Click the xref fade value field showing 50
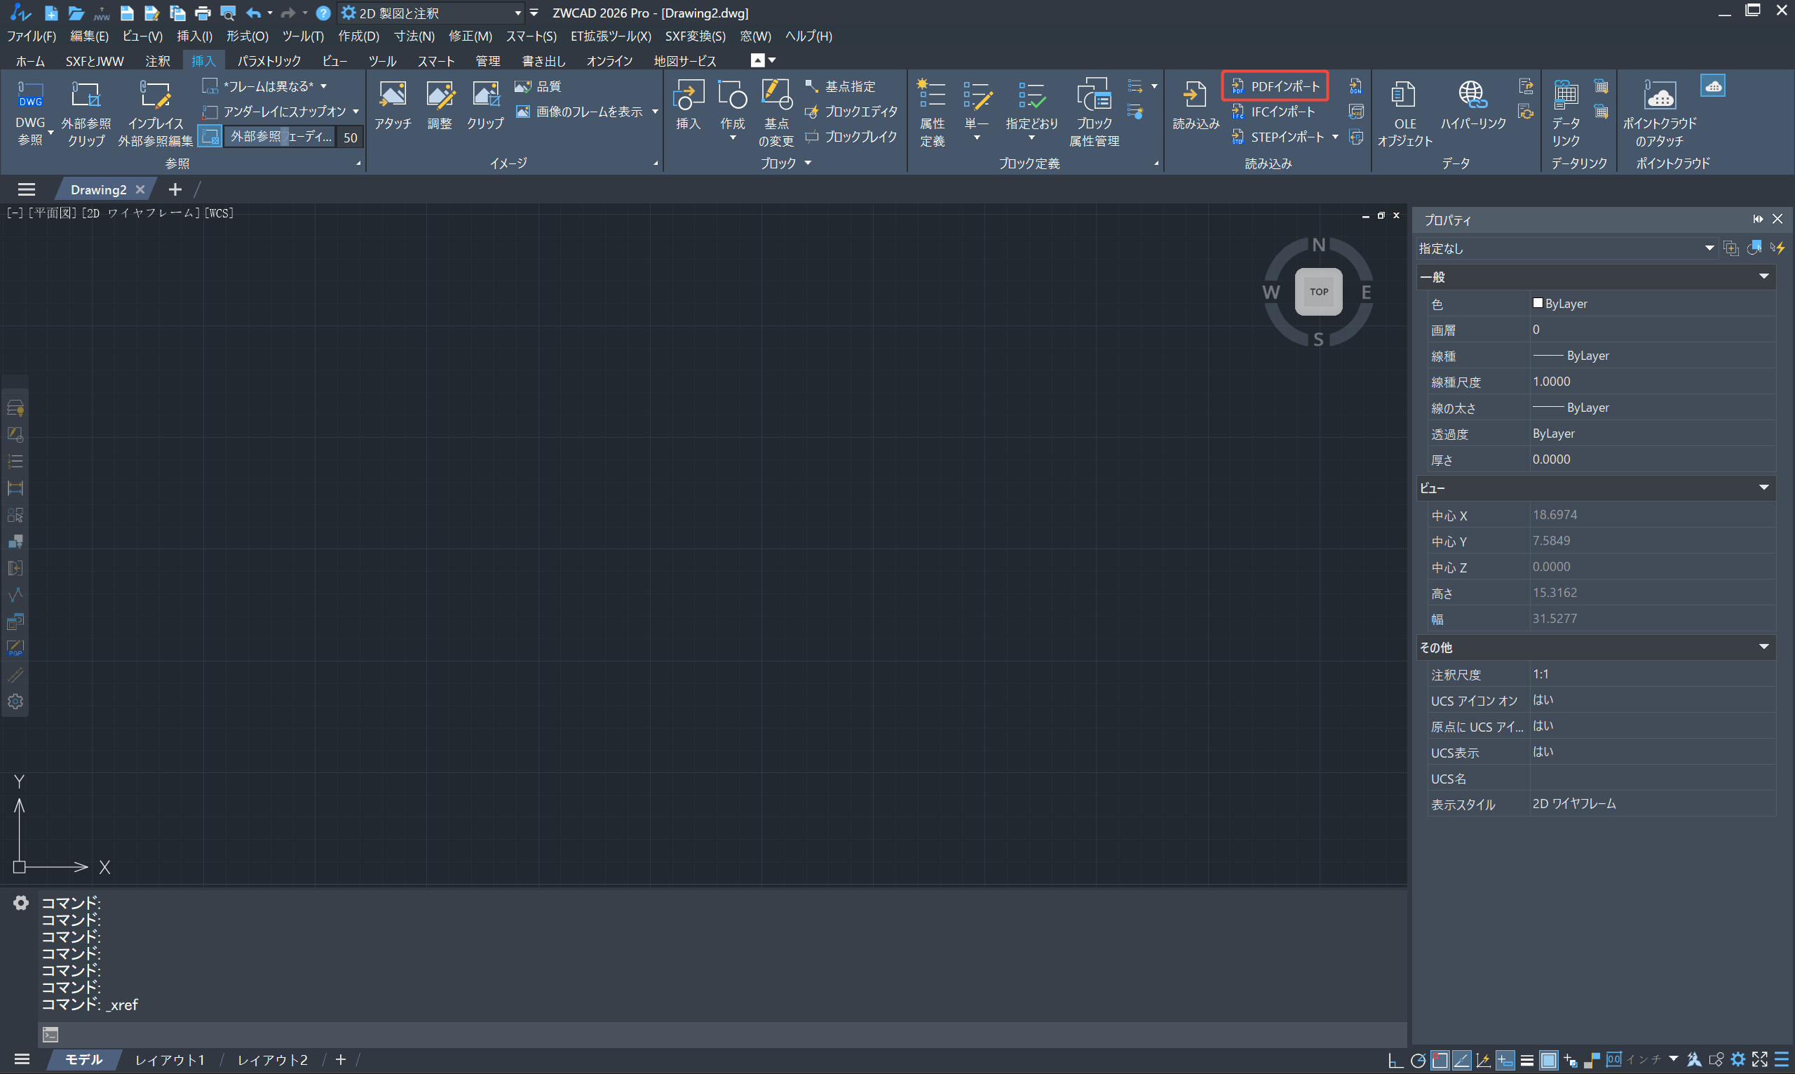This screenshot has width=1795, height=1074. 350,137
